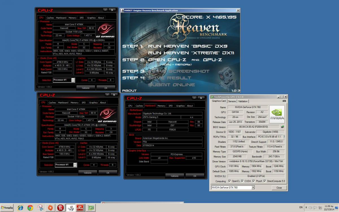The height and width of the screenshot is (212, 339).
Task: Click About in Heaven Benchmark window
Action: coord(129,90)
